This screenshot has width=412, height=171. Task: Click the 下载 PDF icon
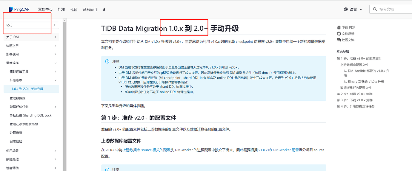339,27
